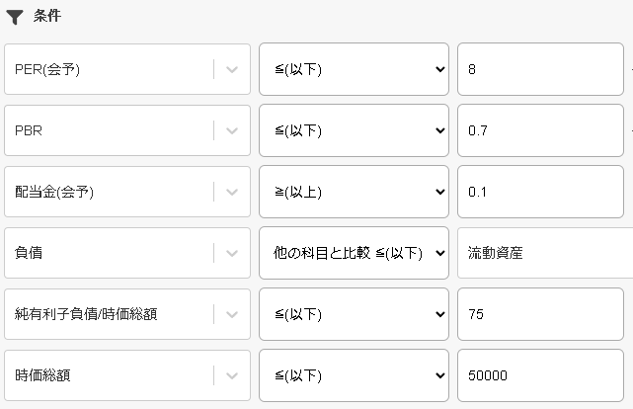The width and height of the screenshot is (633, 409).
Task: Click the value field showing 75
Action: 540,314
